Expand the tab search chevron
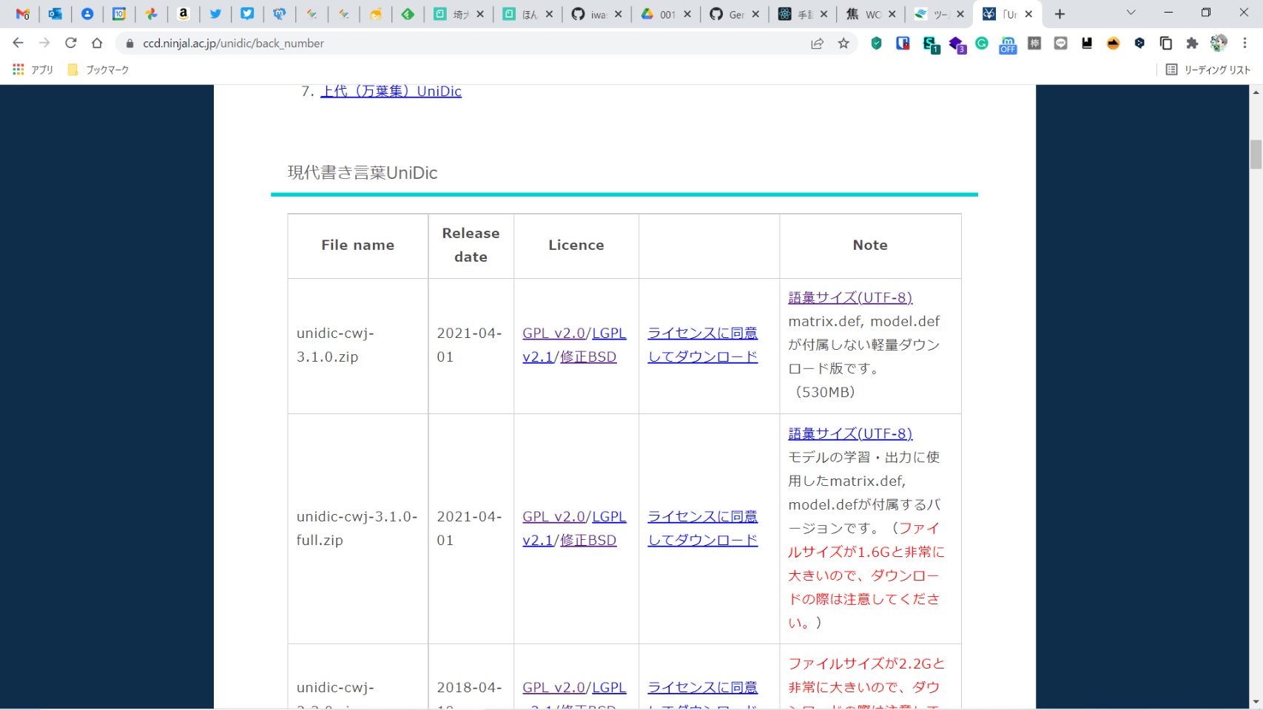 tap(1131, 13)
